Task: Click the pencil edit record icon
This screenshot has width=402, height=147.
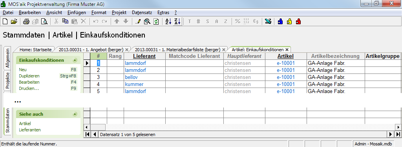Action: pos(138,22)
